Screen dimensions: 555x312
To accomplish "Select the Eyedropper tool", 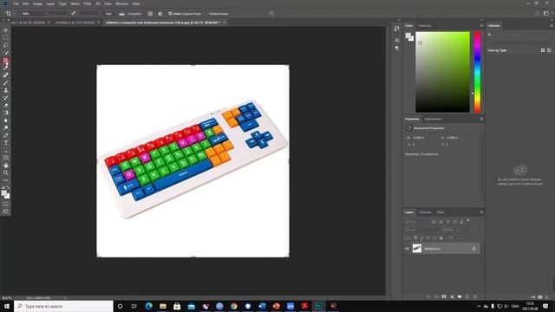I will 6,68.
